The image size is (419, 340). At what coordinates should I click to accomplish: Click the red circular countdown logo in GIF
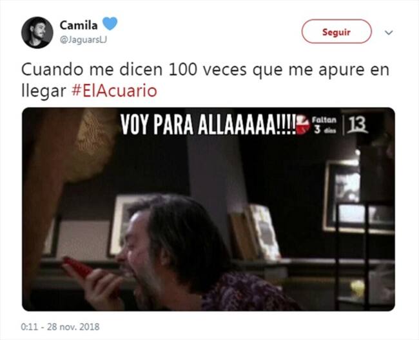click(x=304, y=125)
